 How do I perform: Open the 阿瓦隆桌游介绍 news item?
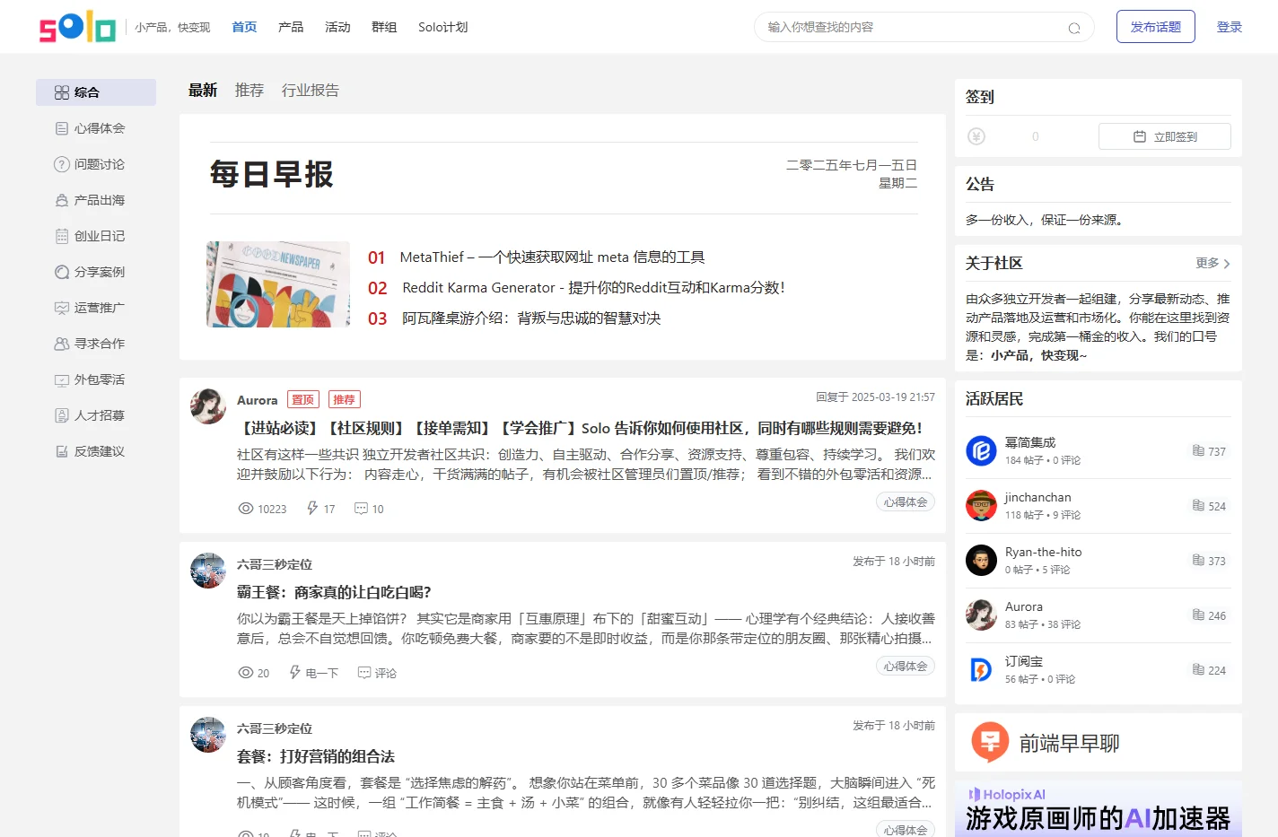[531, 318]
